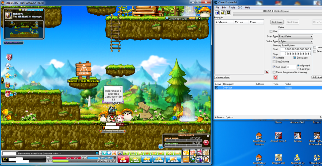Click the character info toolbar icon

127,153
